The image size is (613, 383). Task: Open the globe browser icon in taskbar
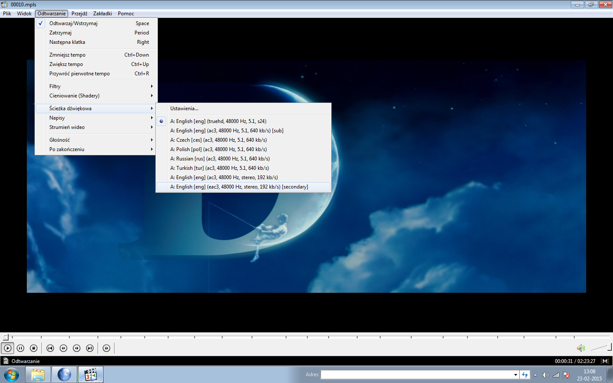pos(64,375)
